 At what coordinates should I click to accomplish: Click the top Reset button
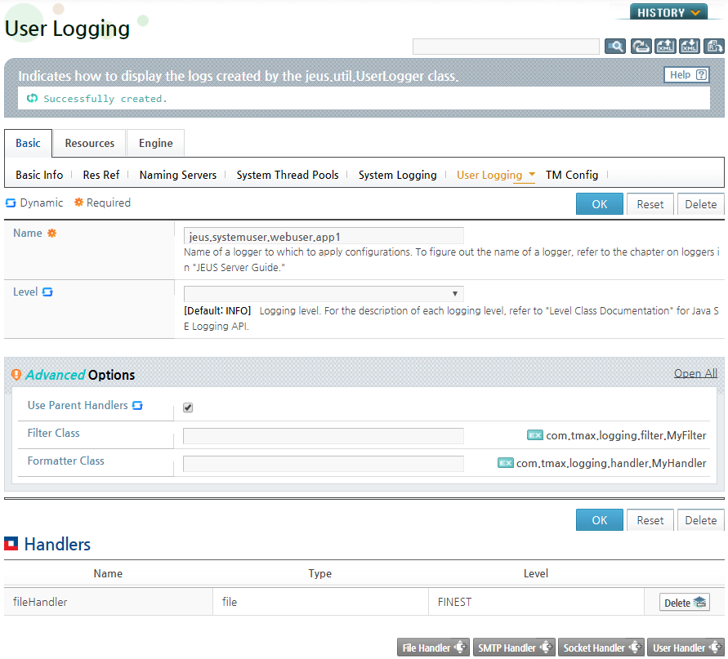650,204
